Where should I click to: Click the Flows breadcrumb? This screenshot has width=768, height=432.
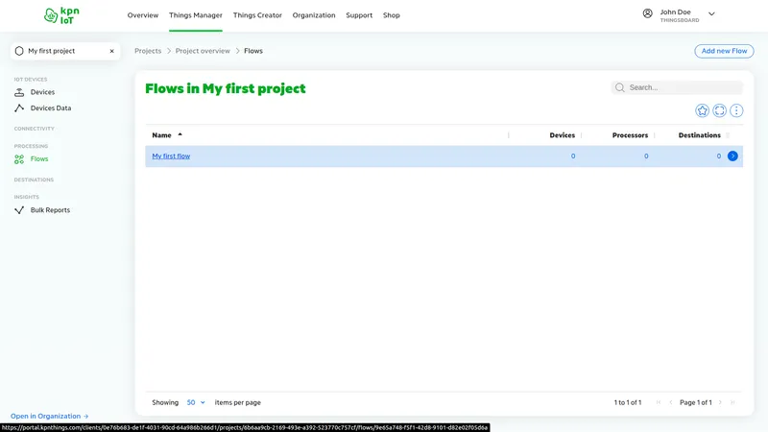pos(253,51)
